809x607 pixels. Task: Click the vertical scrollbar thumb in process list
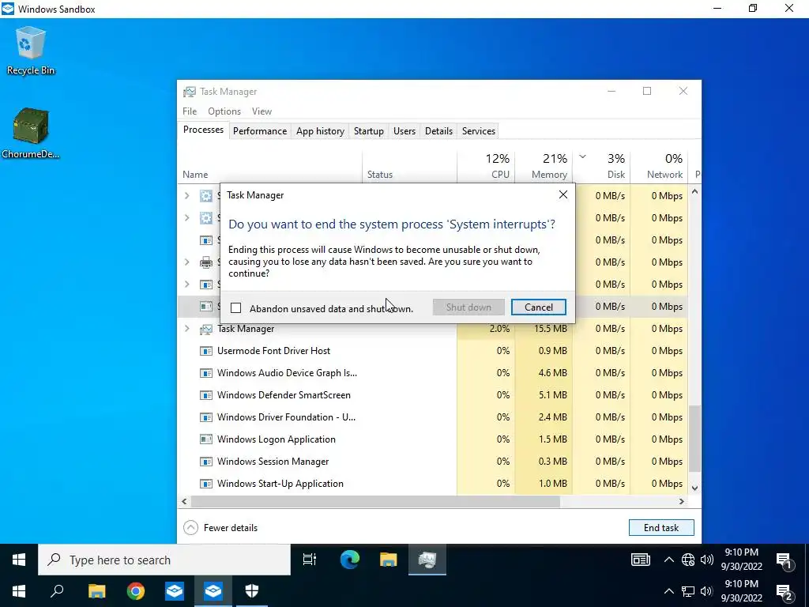[x=694, y=438]
